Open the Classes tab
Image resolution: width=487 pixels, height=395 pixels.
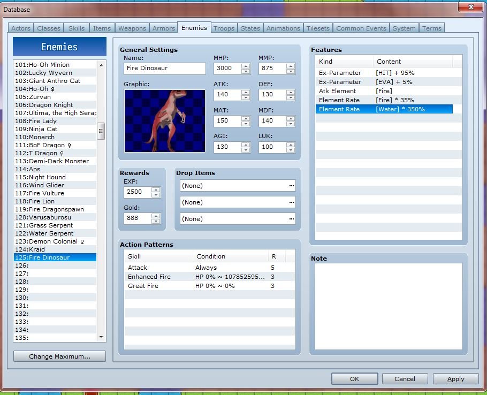tap(49, 28)
